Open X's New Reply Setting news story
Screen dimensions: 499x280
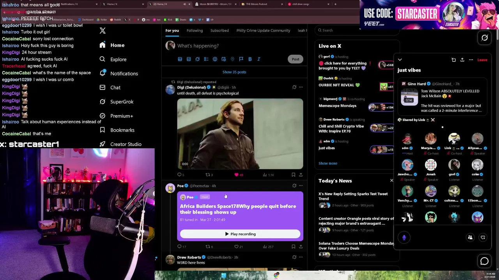353,196
